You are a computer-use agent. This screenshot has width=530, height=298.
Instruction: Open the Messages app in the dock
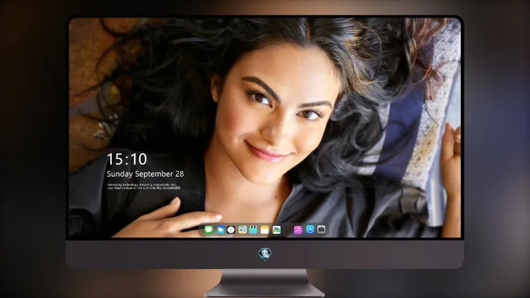tap(208, 230)
